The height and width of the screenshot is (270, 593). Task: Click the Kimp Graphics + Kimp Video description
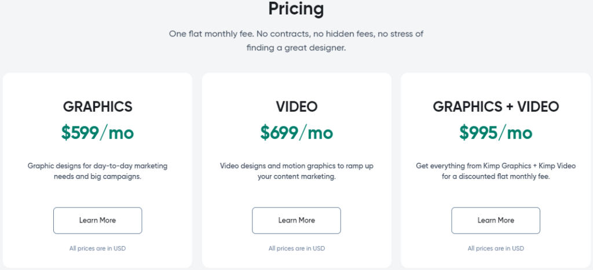[496, 171]
